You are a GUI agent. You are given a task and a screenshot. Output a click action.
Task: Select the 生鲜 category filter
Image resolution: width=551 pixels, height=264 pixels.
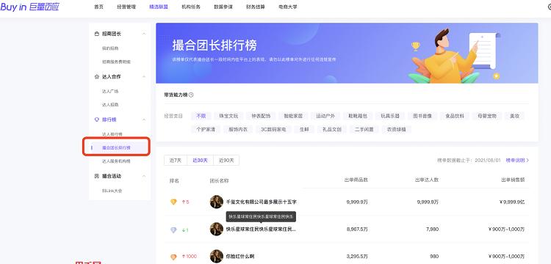coord(304,129)
